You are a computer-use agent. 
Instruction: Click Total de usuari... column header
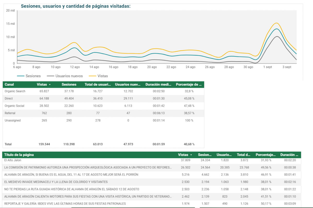coord(98,85)
